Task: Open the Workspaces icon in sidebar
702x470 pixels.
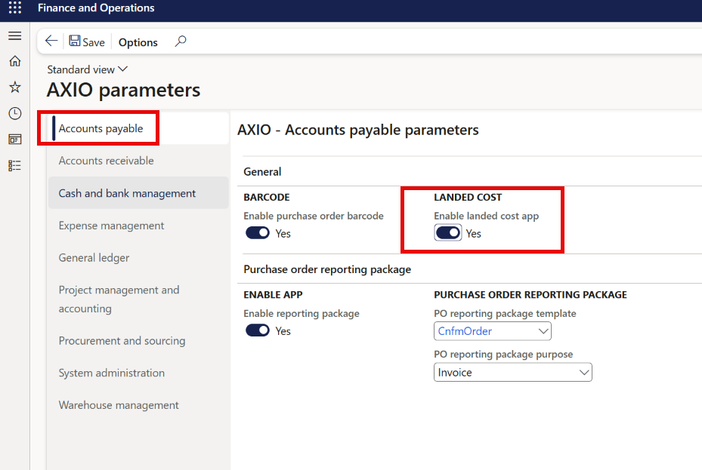Action: coord(14,140)
